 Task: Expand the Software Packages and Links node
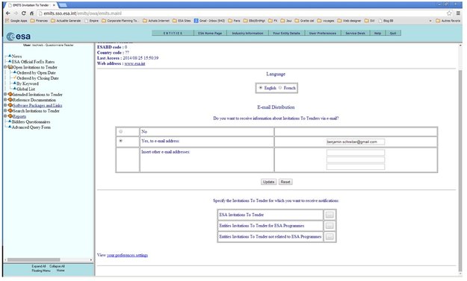coord(5,105)
